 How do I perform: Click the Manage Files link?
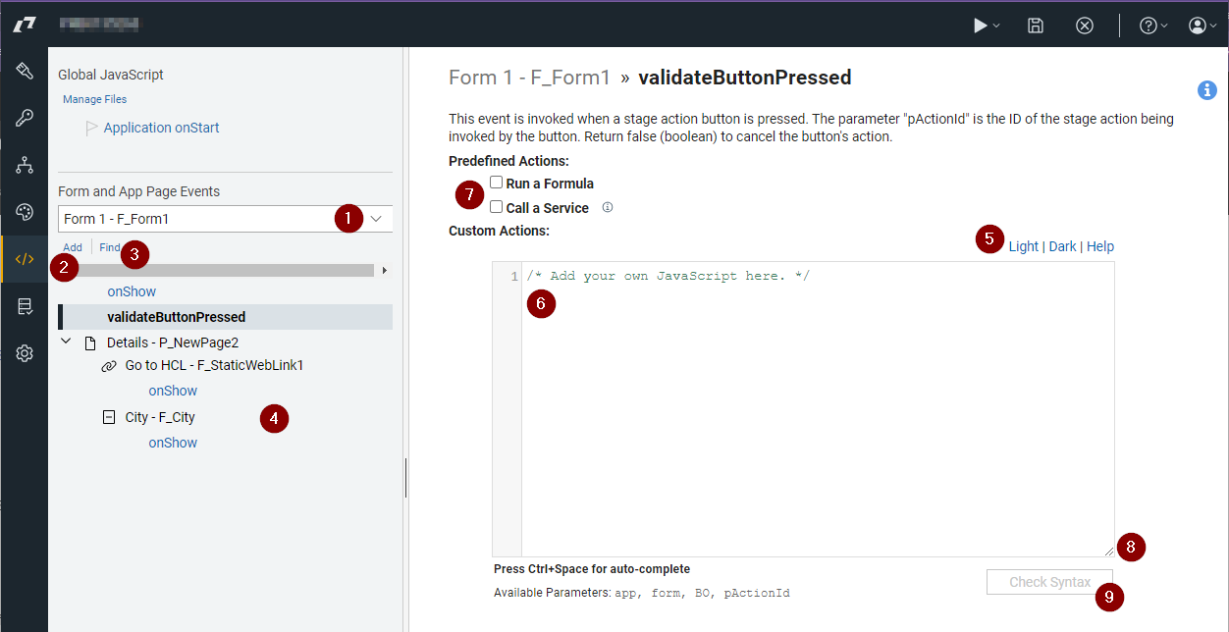point(94,99)
